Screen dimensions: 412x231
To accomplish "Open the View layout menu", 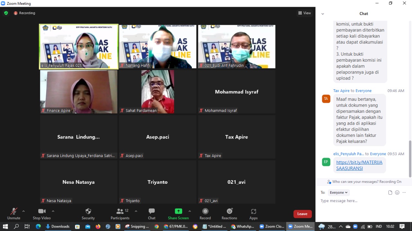I will [x=304, y=13].
